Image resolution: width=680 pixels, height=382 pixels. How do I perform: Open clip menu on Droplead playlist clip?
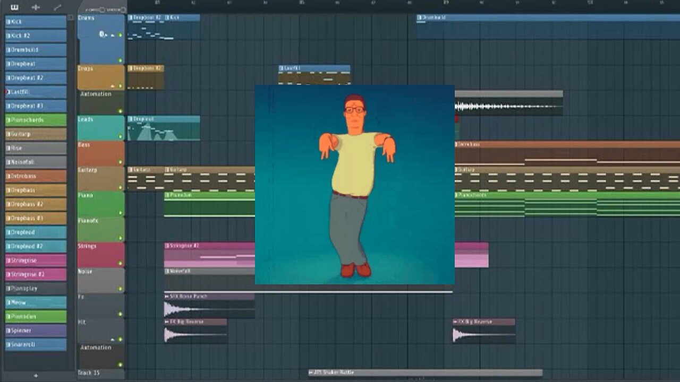coord(130,119)
